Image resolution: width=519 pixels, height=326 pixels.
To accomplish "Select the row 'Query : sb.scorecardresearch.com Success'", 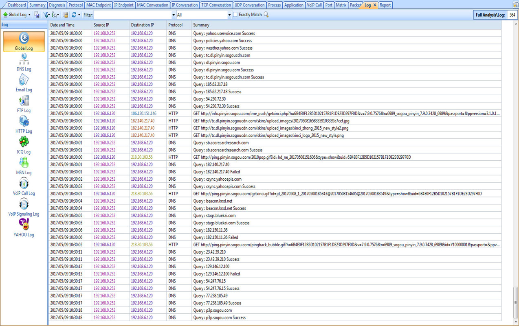I will point(275,150).
